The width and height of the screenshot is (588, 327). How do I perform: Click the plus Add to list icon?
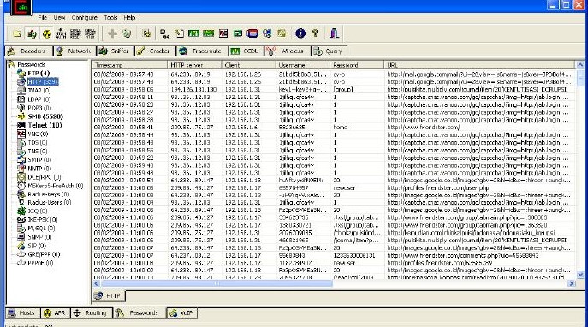point(112,33)
